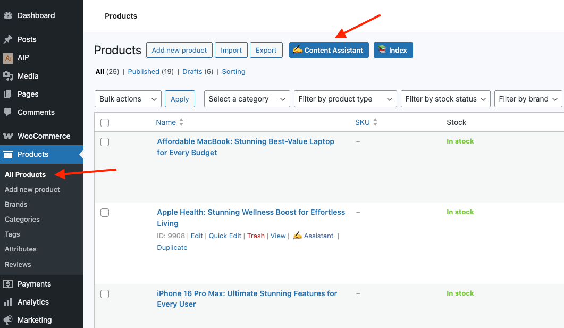Click the Import button
Image resolution: width=564 pixels, height=328 pixels.
[x=231, y=50]
